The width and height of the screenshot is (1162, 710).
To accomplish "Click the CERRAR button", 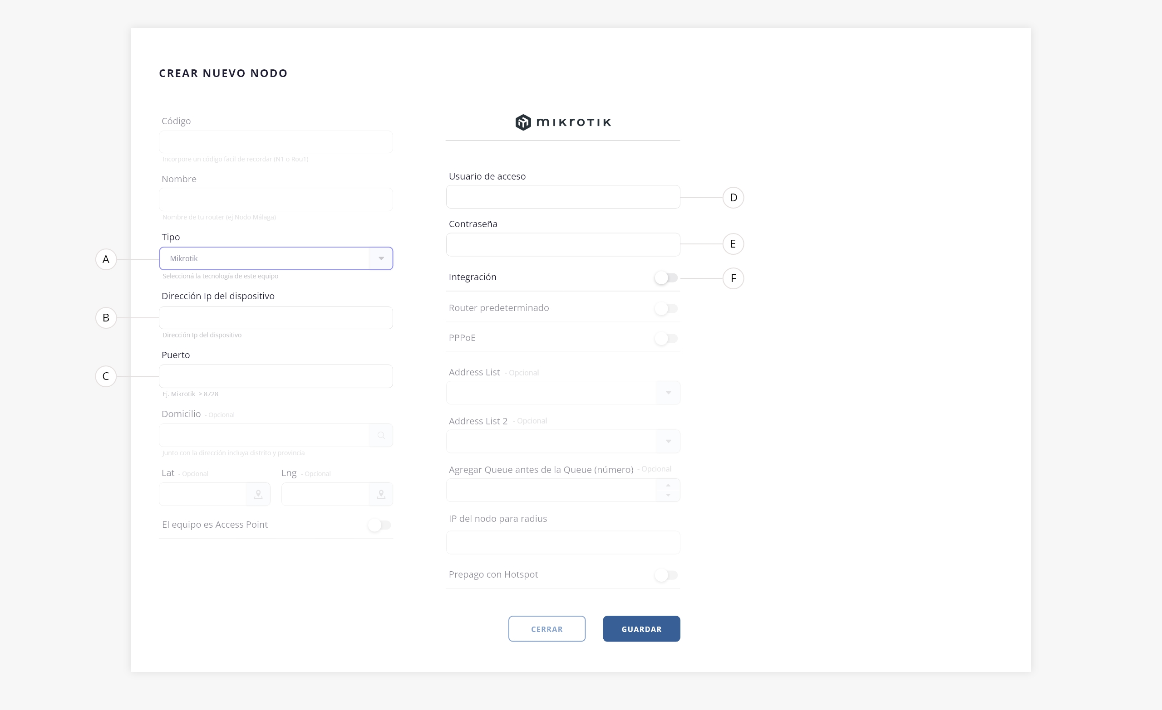I will click(547, 629).
